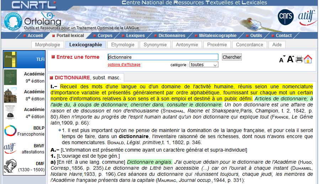Open DMF (1330 - 1500) label
Viewport: 319px width, 184px height.
[x=32, y=167]
